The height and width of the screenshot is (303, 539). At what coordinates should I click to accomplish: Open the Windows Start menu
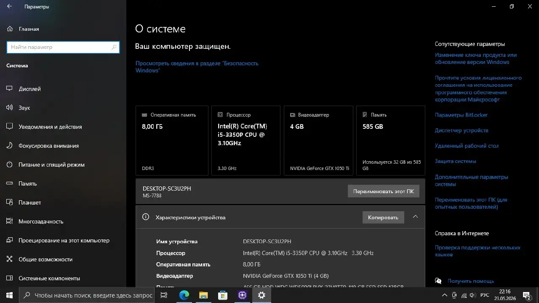pyautogui.click(x=9, y=295)
